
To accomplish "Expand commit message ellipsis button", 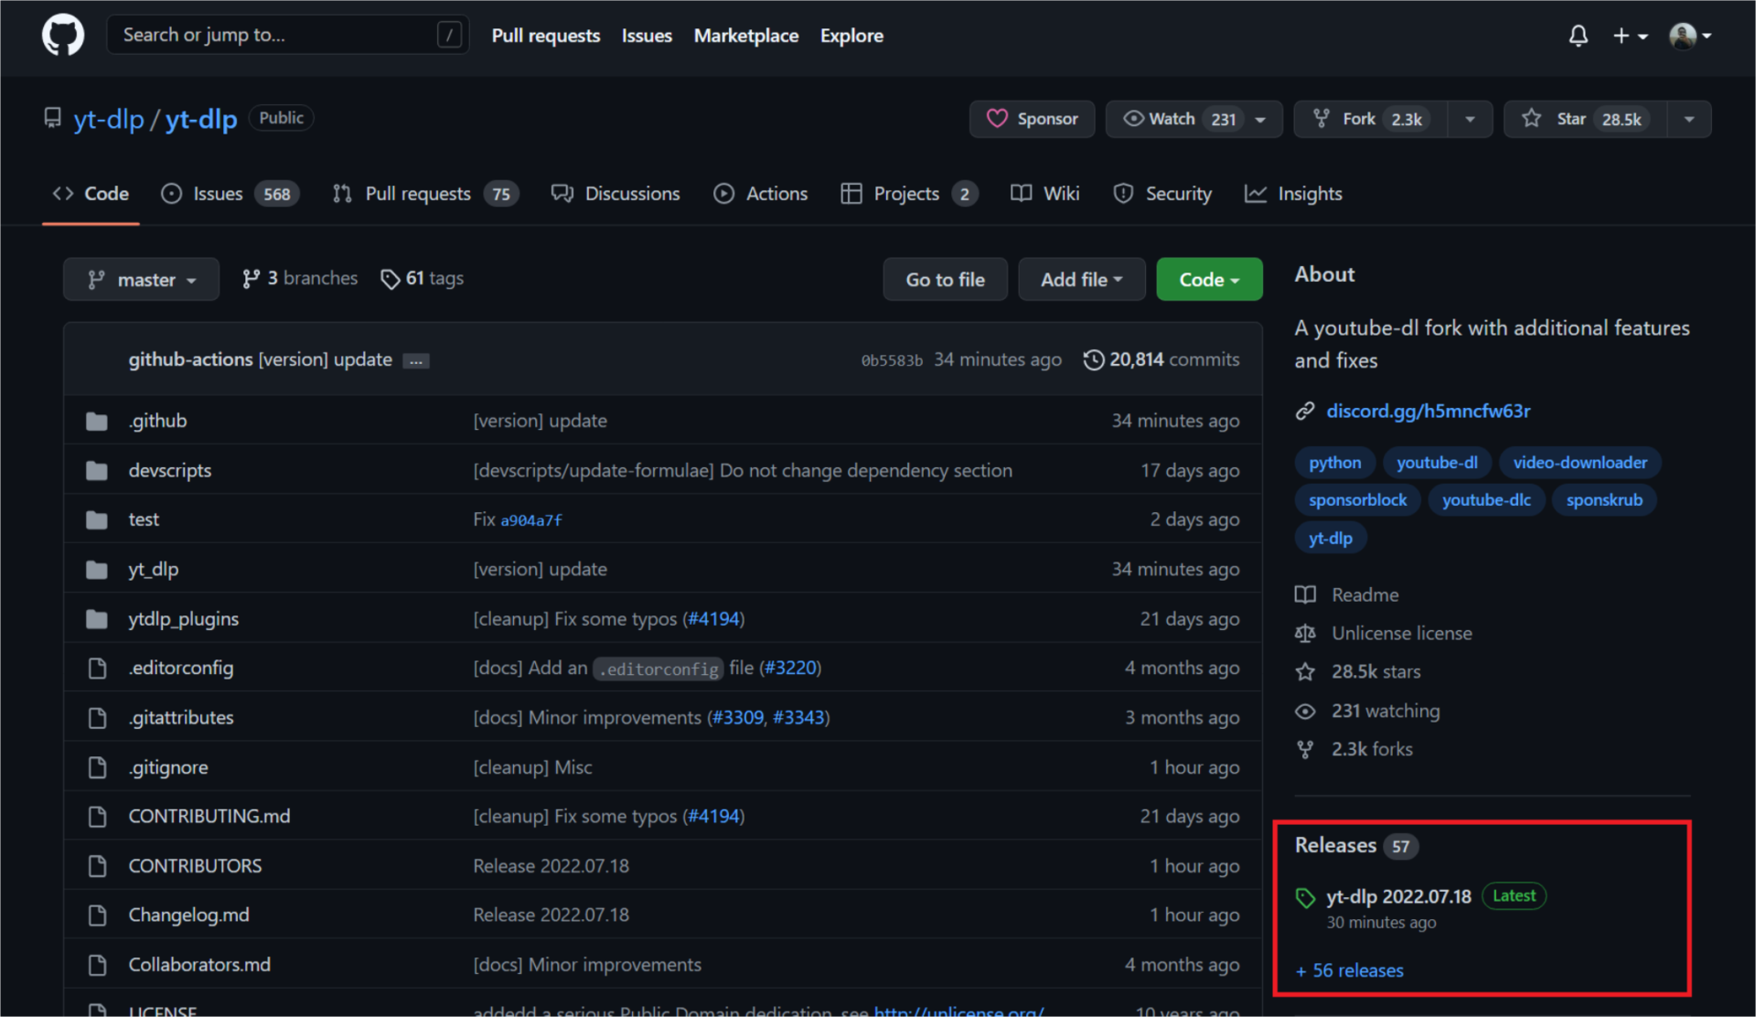I will tap(416, 360).
